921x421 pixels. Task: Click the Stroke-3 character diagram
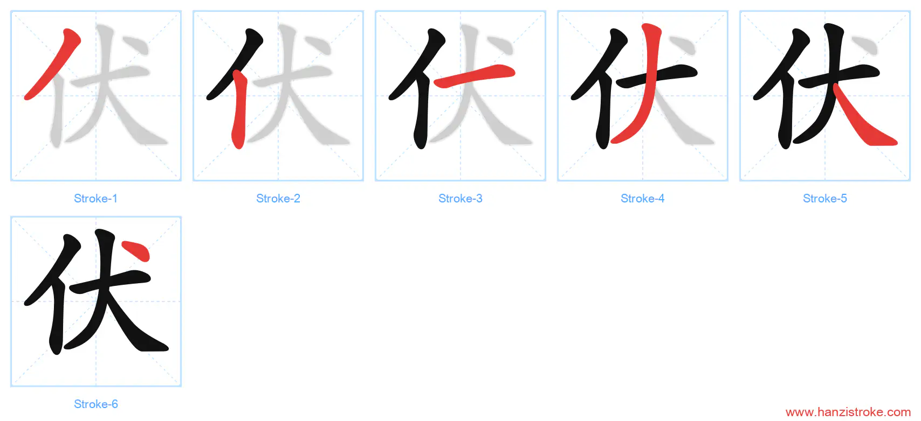pos(460,96)
